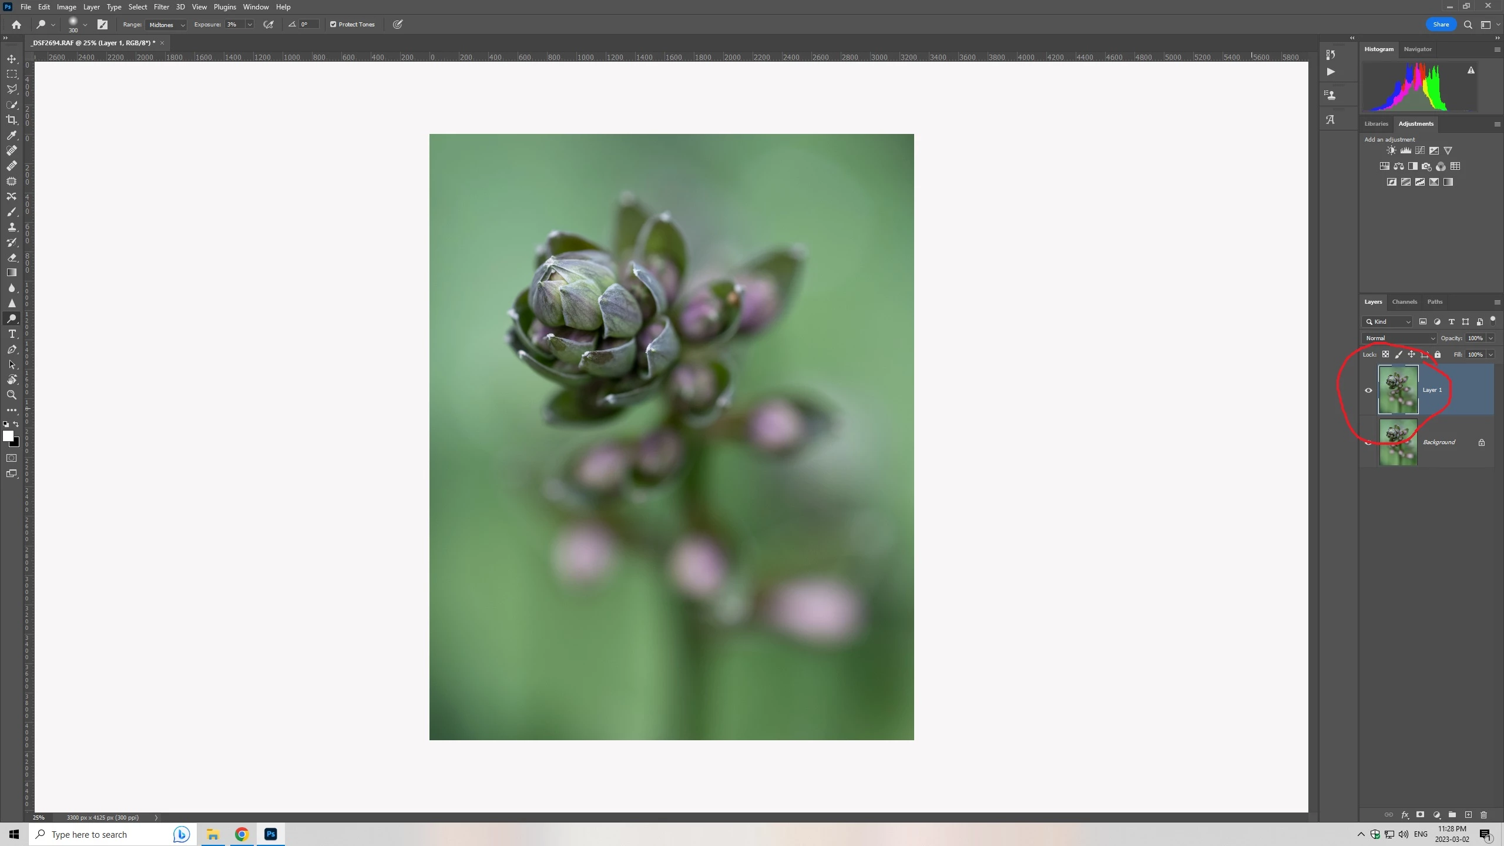Select the Move tool
Image resolution: width=1504 pixels, height=846 pixels.
12,59
